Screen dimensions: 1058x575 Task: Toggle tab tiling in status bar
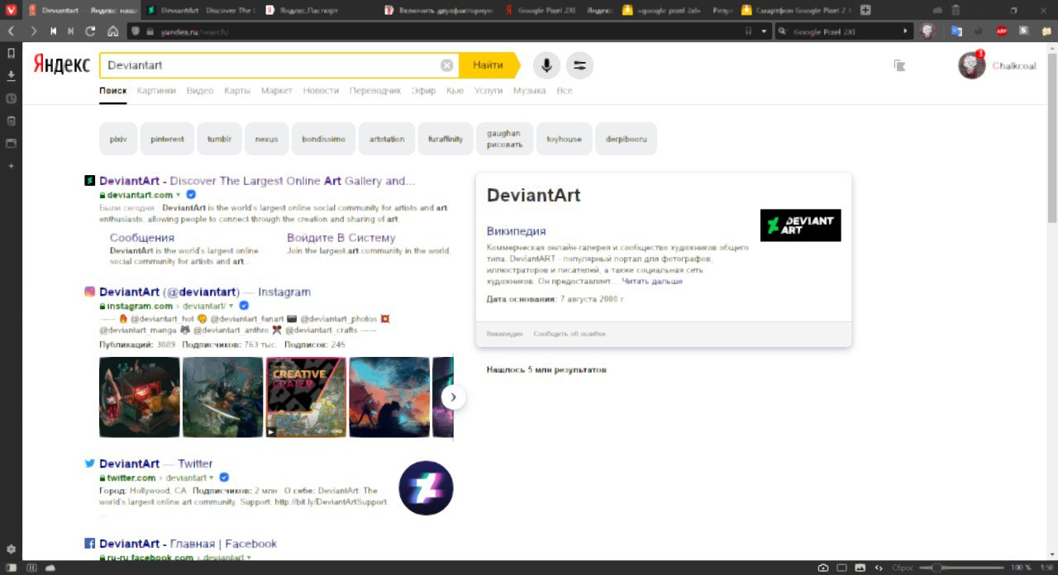tap(841, 568)
